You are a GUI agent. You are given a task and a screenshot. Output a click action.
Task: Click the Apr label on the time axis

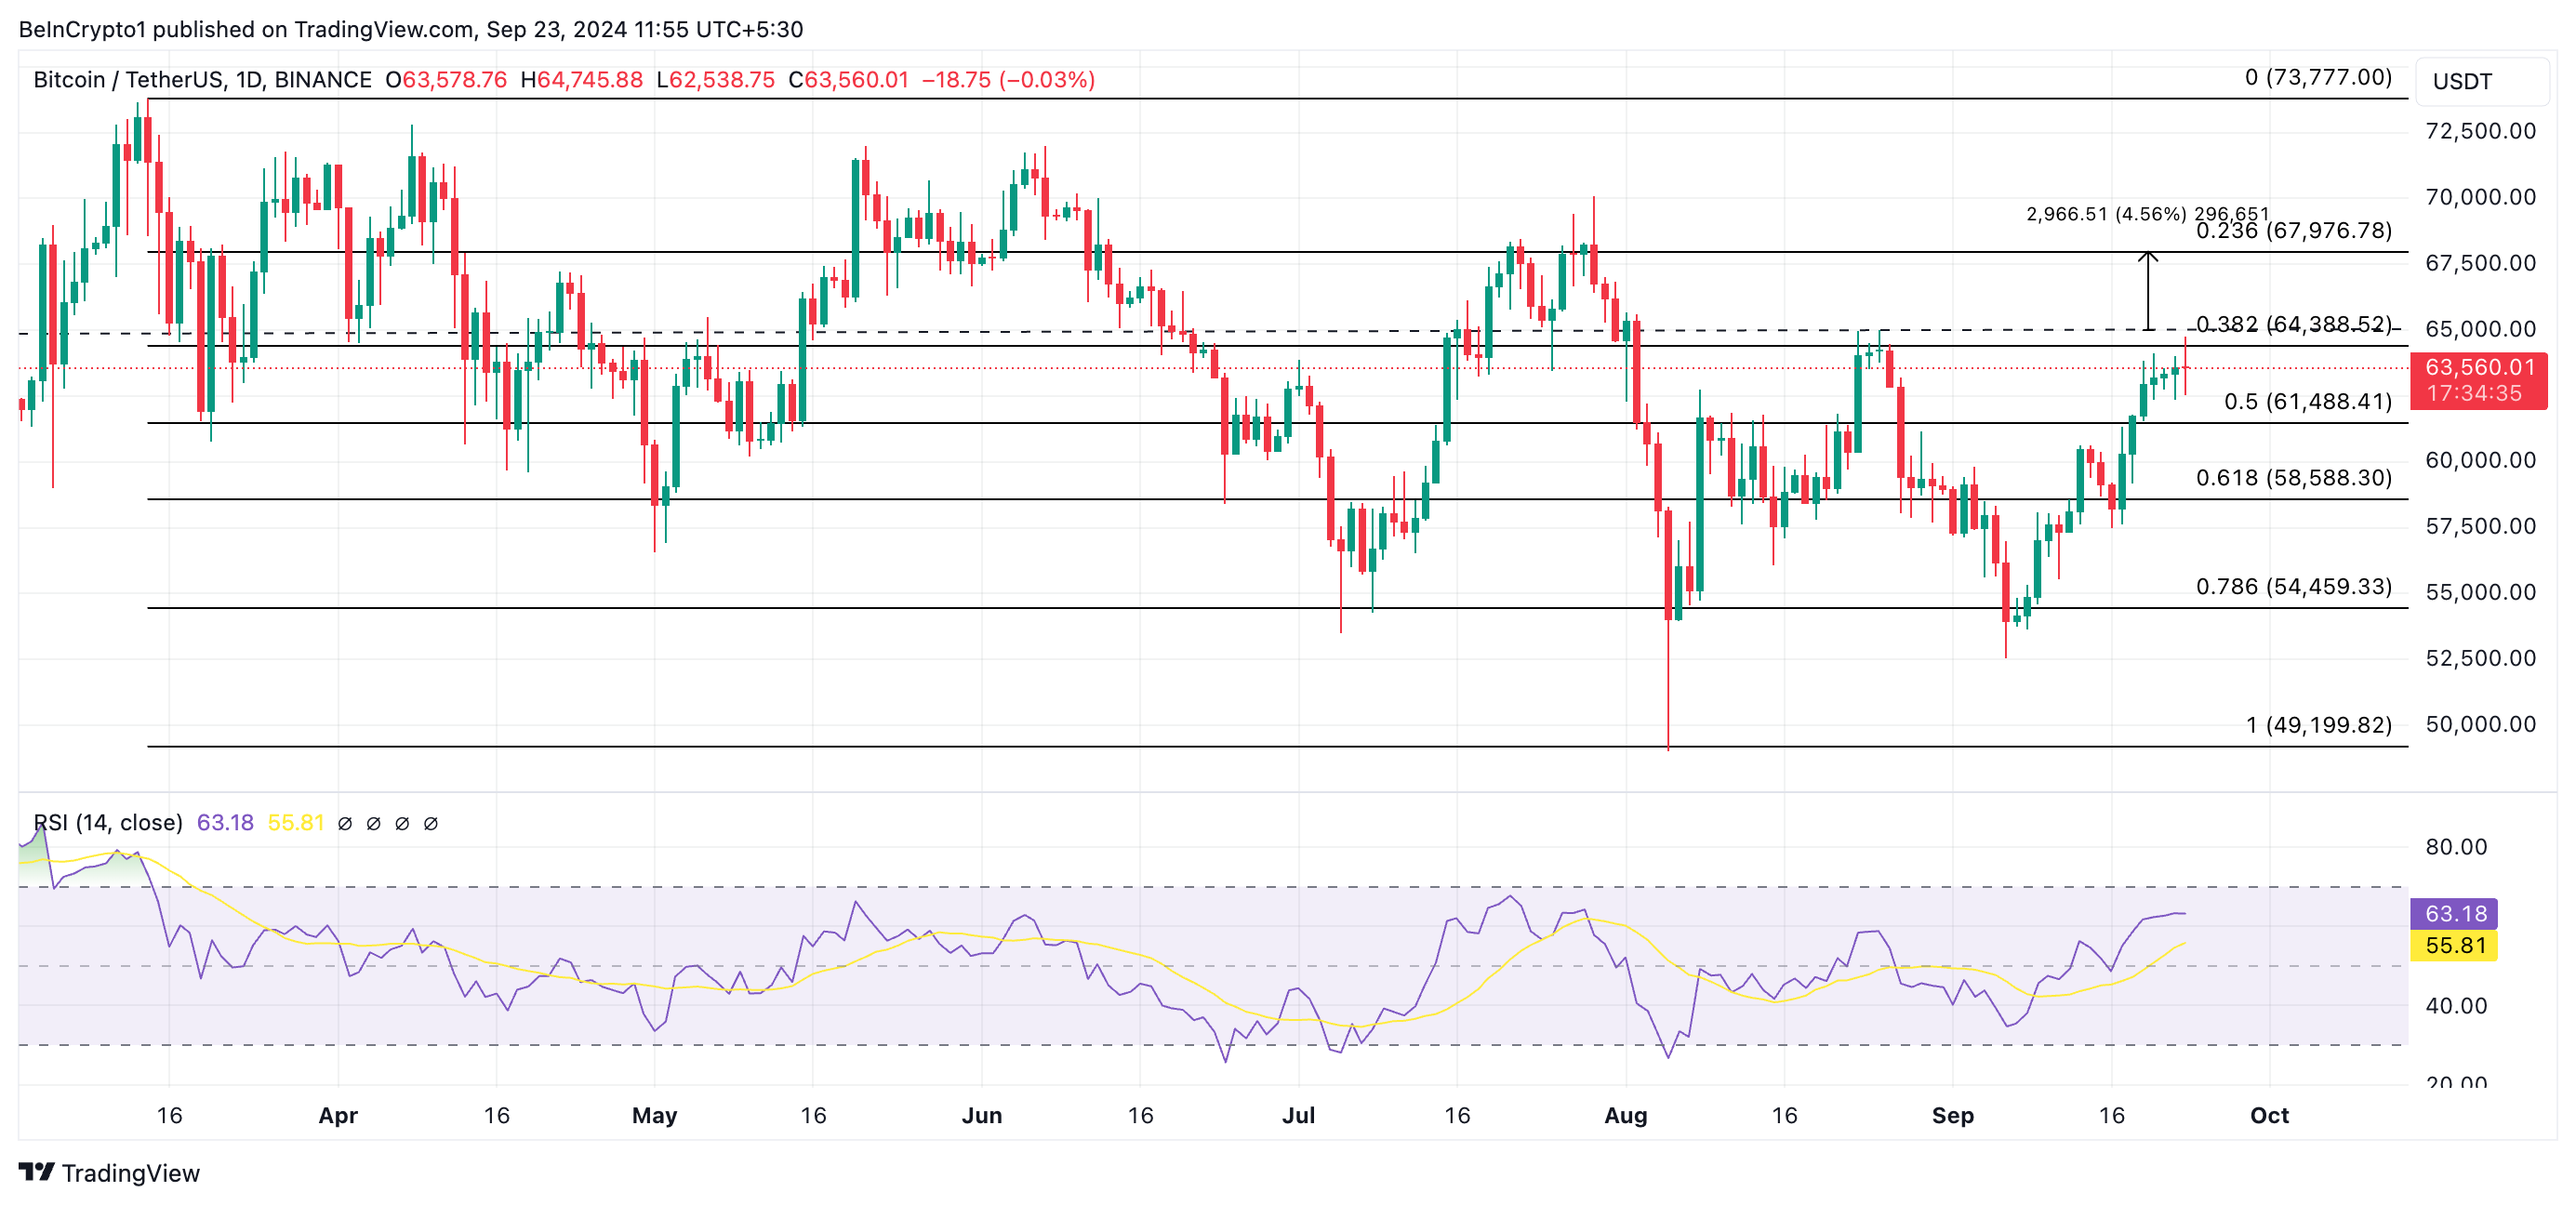(x=338, y=1115)
